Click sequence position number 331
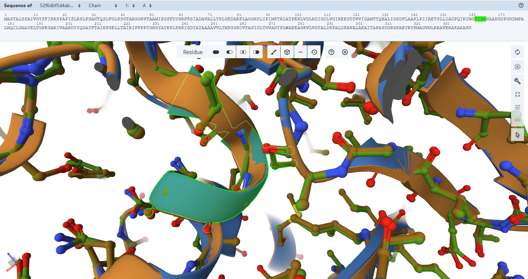Image resolution: width=528 pixels, height=279 pixels. [446, 24]
